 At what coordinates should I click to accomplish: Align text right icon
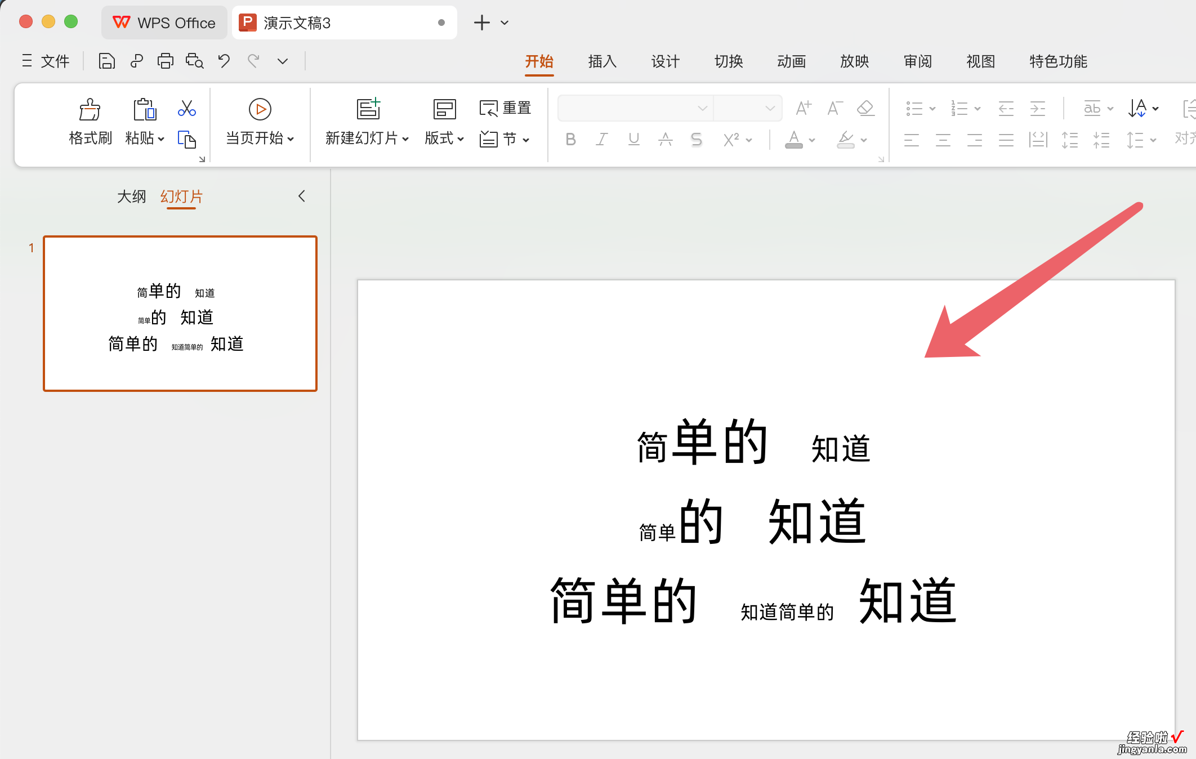click(975, 140)
